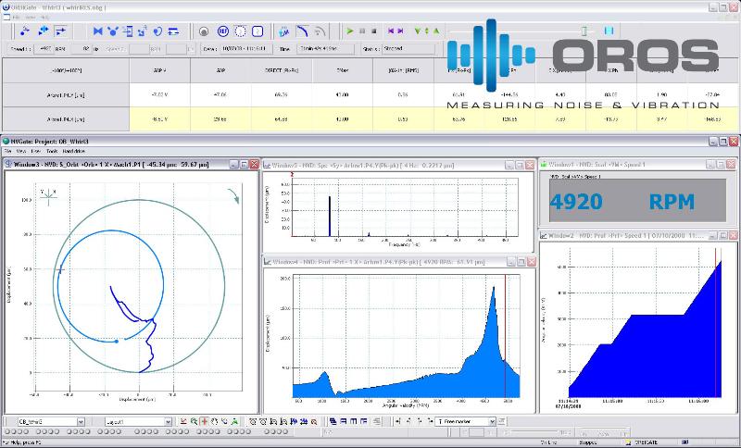This screenshot has height=448, width=741.
Task: Click the yellow-highlighted Arbre1.P4 table row header
Action: coord(66,119)
